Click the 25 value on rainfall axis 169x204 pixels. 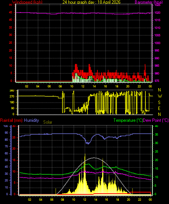tap(14, 137)
